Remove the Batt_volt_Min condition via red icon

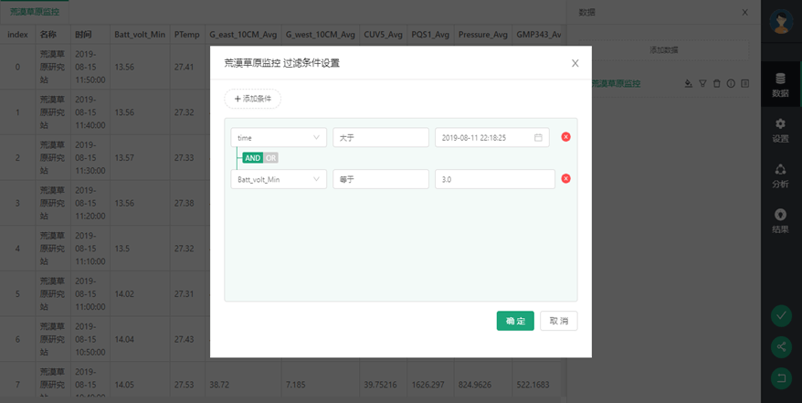click(x=565, y=179)
